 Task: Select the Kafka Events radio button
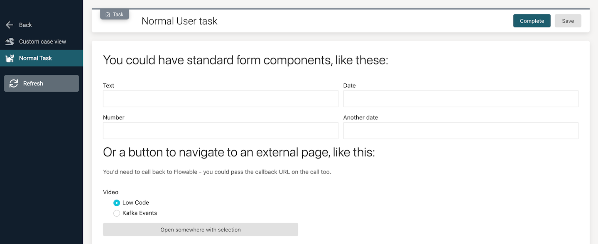tap(117, 213)
